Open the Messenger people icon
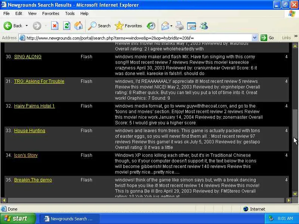 [204, 26]
